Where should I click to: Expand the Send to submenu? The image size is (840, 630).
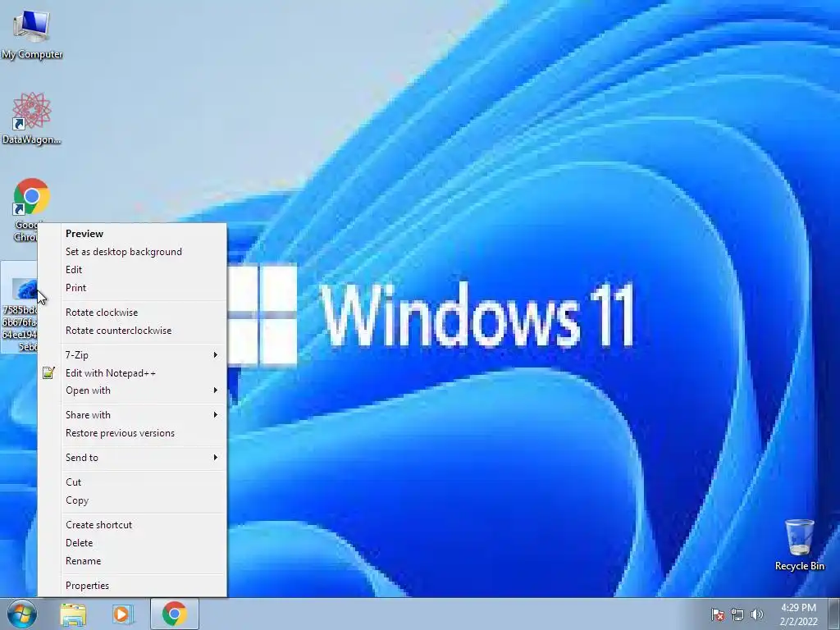132,458
